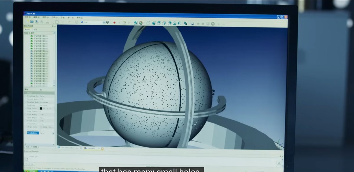Select the Transparency property row
This screenshot has height=172, width=354.
click(x=39, y=130)
